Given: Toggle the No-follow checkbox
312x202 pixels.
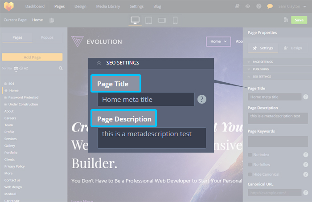Looking at the screenshot, I should pos(250,165).
